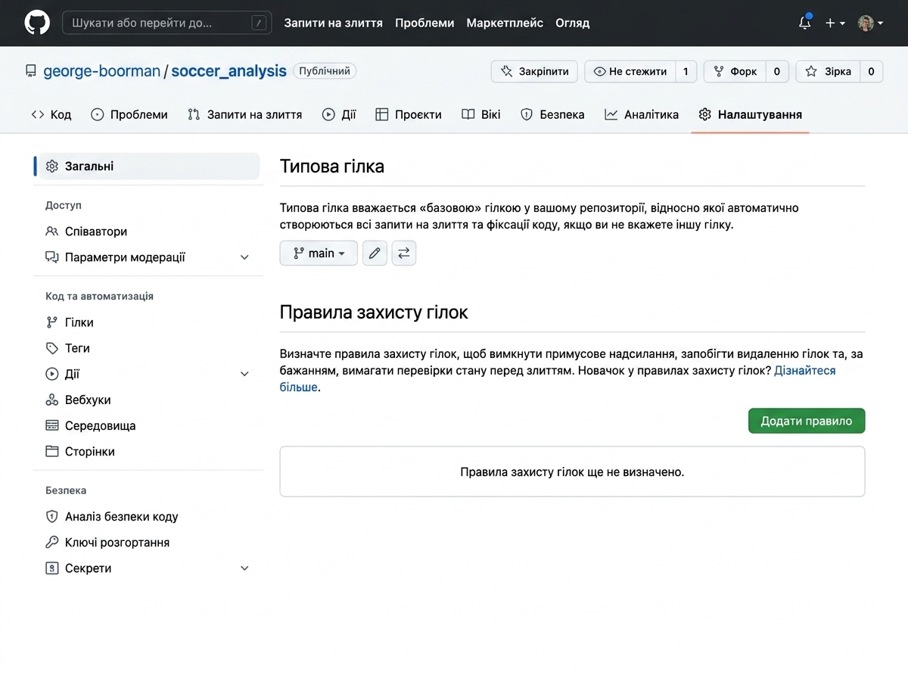Image resolution: width=908 pixels, height=678 pixels.
Task: Open the soccer_analysis repository link
Action: tap(229, 71)
